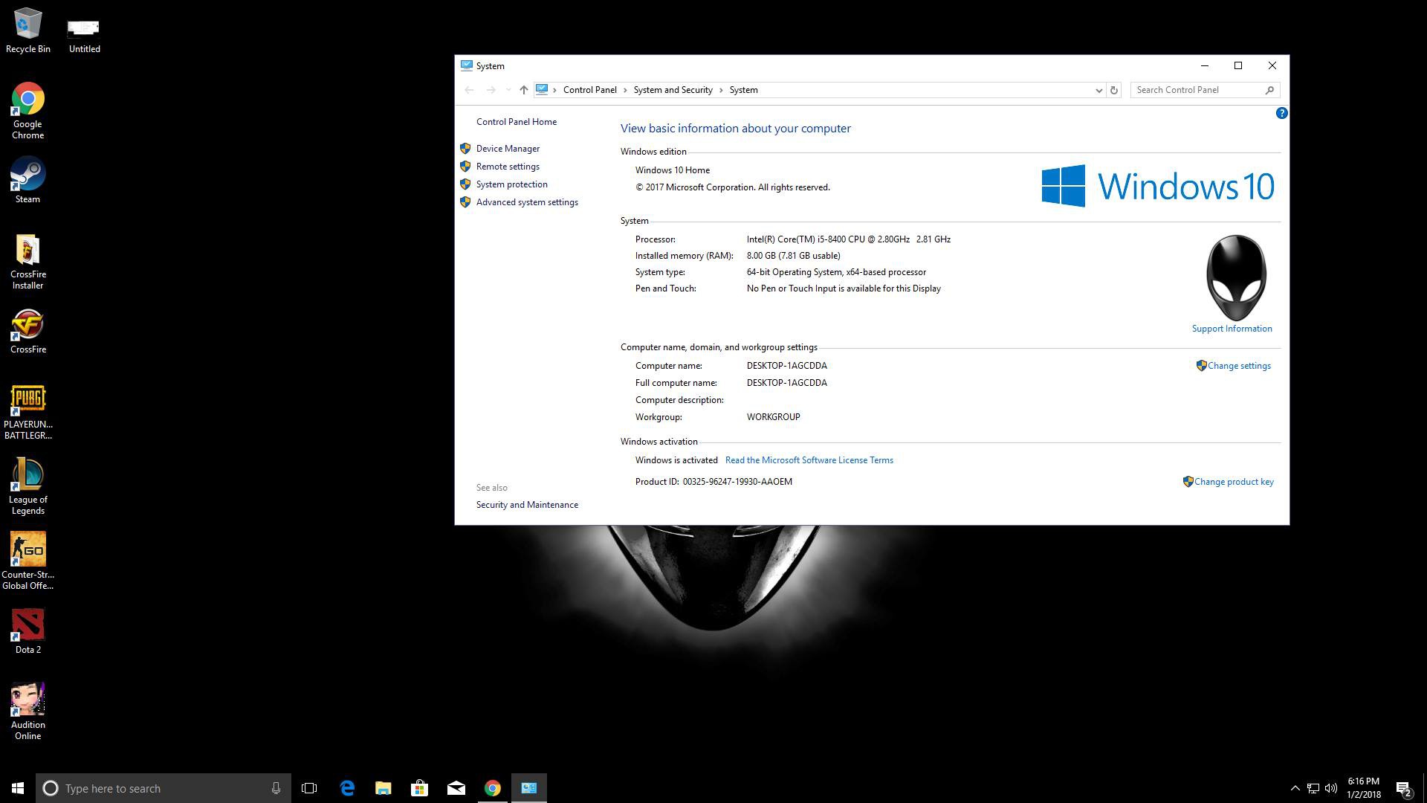Click the clock showing 6:16 PM
The height and width of the screenshot is (803, 1427).
(1363, 788)
